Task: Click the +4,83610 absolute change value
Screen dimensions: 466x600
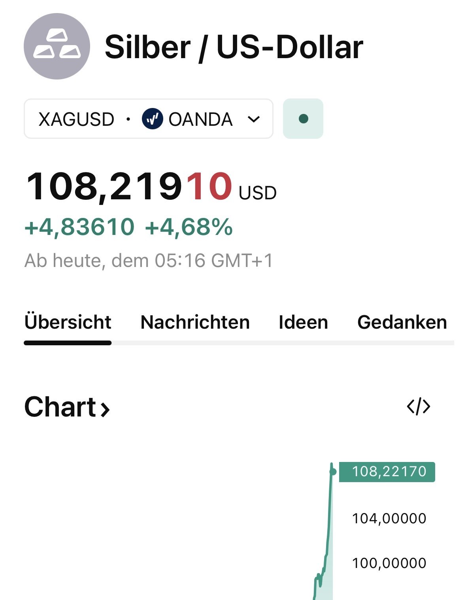Action: tap(79, 227)
